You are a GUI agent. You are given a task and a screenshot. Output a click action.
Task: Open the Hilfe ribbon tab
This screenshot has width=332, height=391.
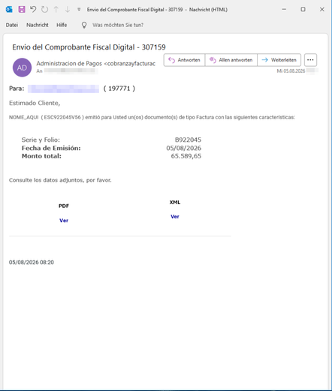(x=62, y=25)
